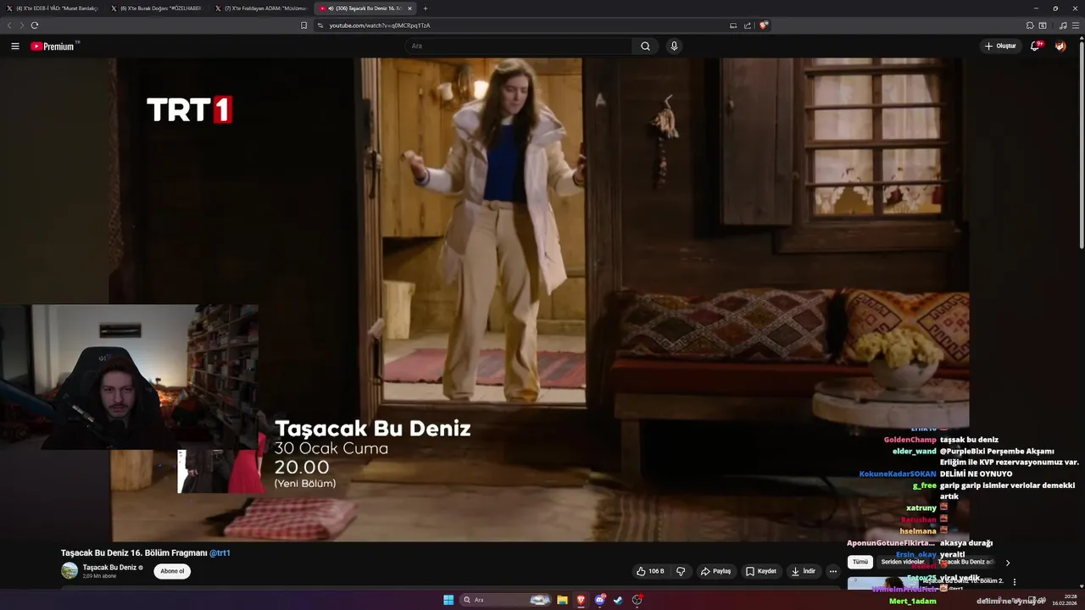This screenshot has width=1085, height=610.
Task: Focus the YouTube Ara search box
Action: point(519,46)
